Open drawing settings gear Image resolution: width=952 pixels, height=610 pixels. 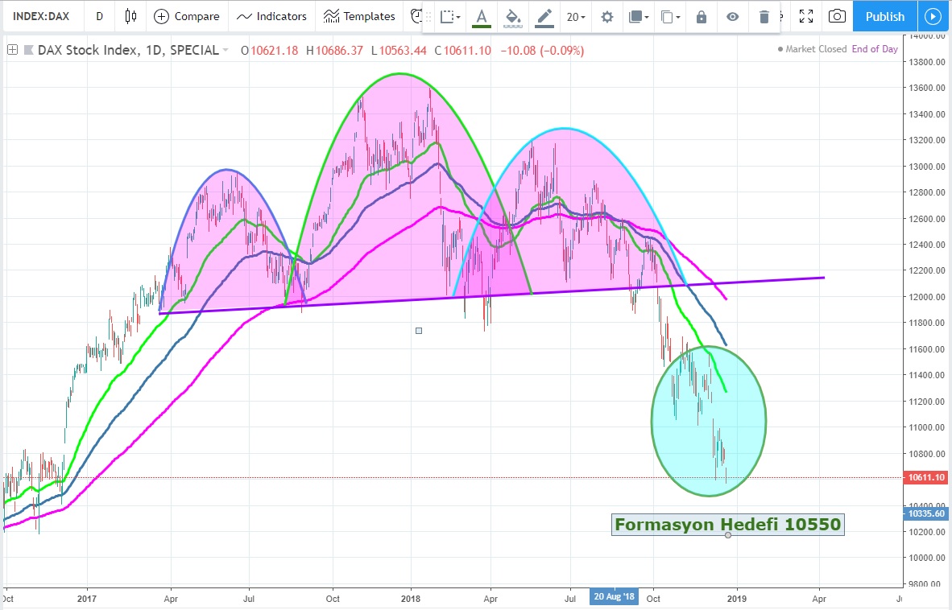click(607, 17)
